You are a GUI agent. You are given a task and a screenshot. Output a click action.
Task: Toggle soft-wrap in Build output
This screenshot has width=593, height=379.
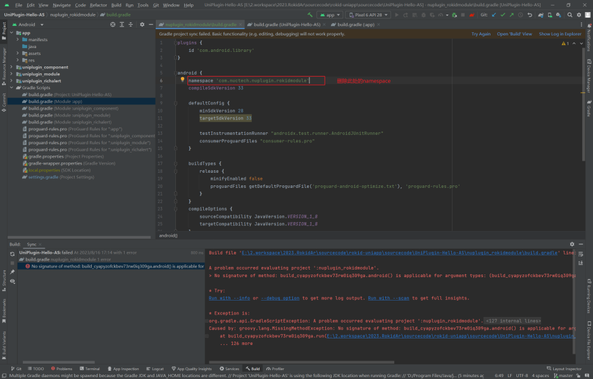(580, 254)
